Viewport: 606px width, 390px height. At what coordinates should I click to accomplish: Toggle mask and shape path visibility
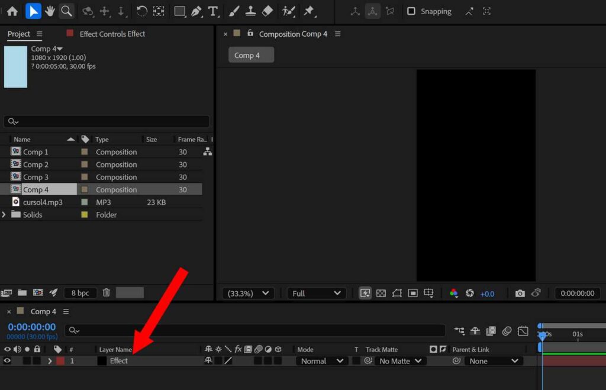point(397,294)
